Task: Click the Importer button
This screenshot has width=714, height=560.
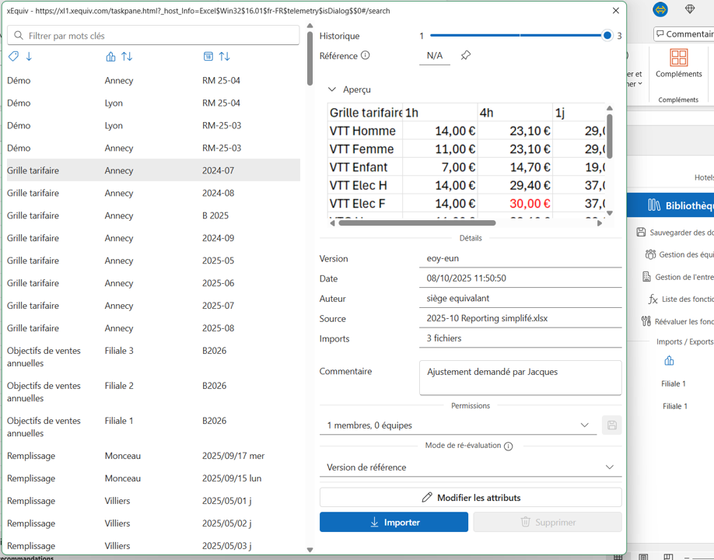Action: [x=394, y=522]
